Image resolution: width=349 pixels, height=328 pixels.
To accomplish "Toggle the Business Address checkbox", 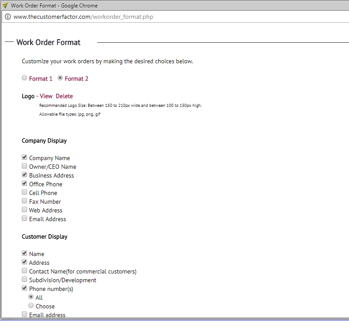I will (x=24, y=174).
